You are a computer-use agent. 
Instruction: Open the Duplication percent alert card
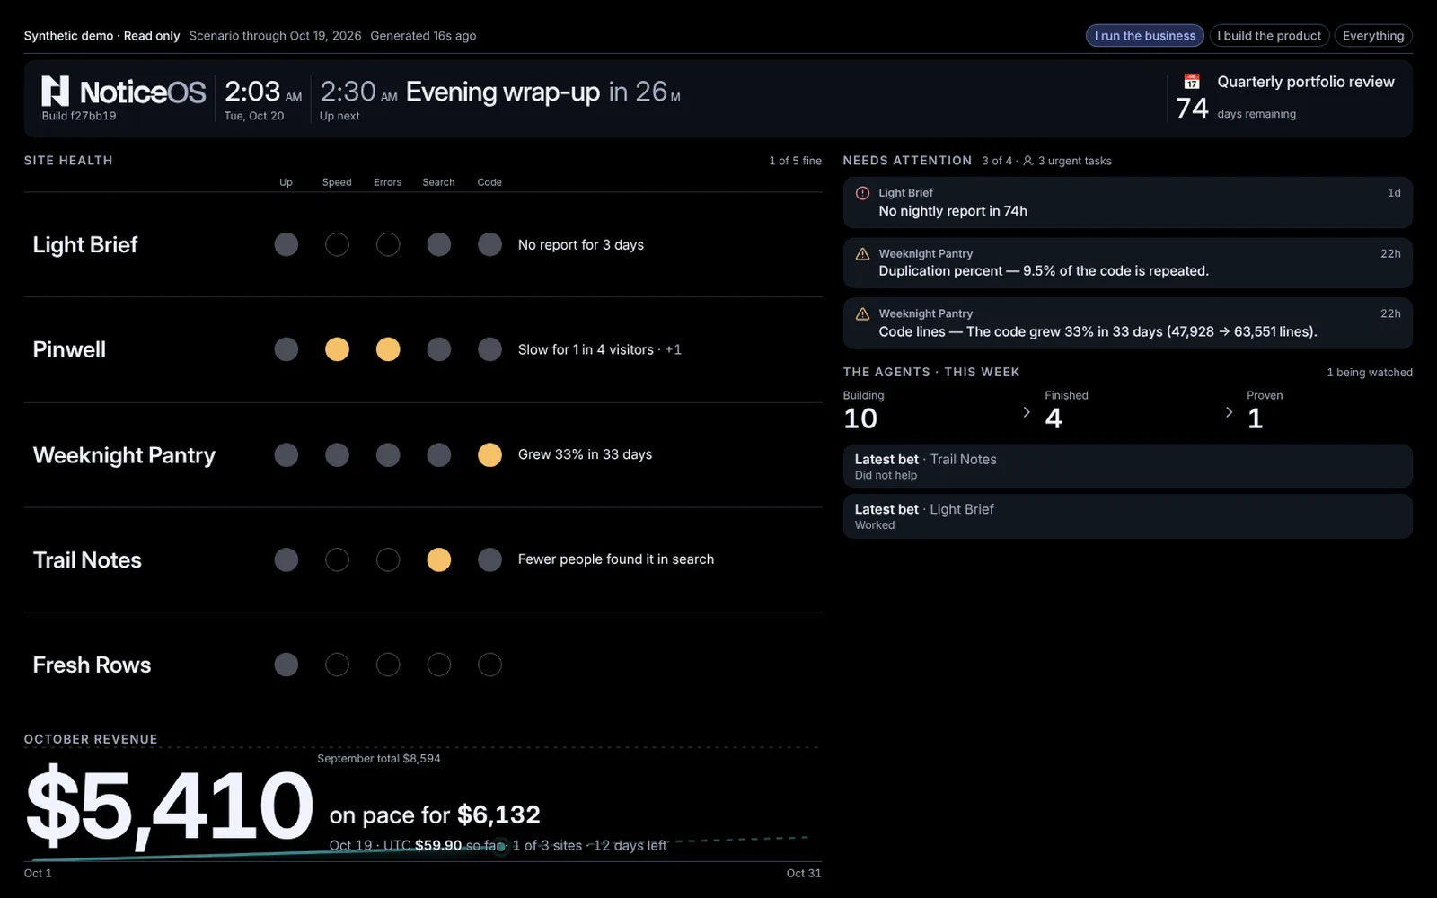(x=1127, y=262)
